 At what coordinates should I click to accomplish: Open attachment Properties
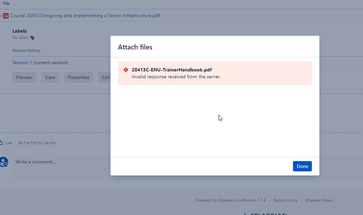[x=78, y=77]
